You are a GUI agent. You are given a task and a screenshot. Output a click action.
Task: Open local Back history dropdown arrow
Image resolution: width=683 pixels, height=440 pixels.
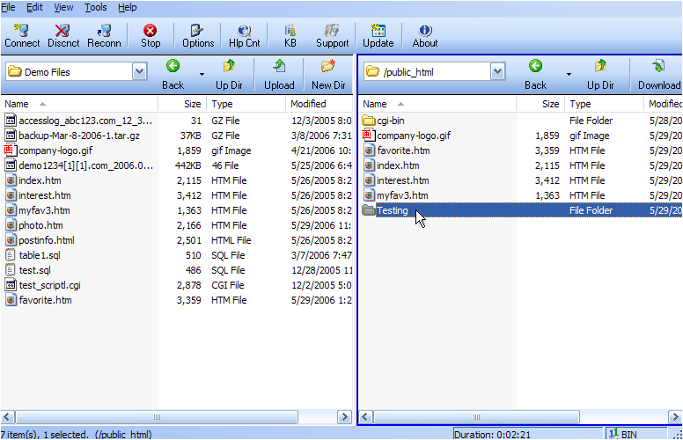(x=202, y=75)
